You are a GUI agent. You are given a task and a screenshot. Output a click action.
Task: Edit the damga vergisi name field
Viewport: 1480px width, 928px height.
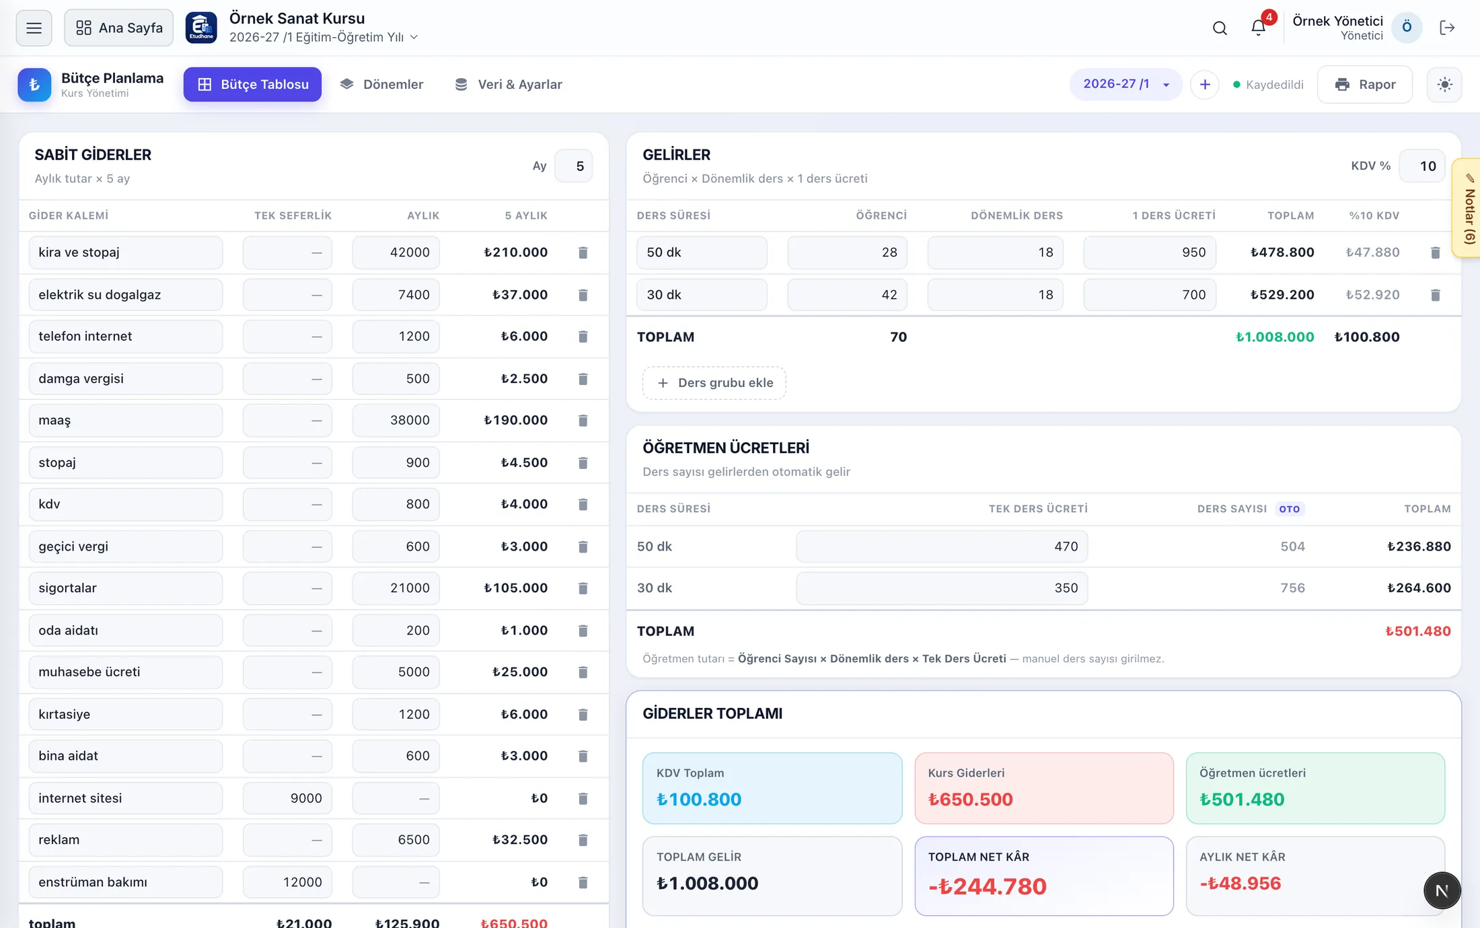pyautogui.click(x=126, y=379)
